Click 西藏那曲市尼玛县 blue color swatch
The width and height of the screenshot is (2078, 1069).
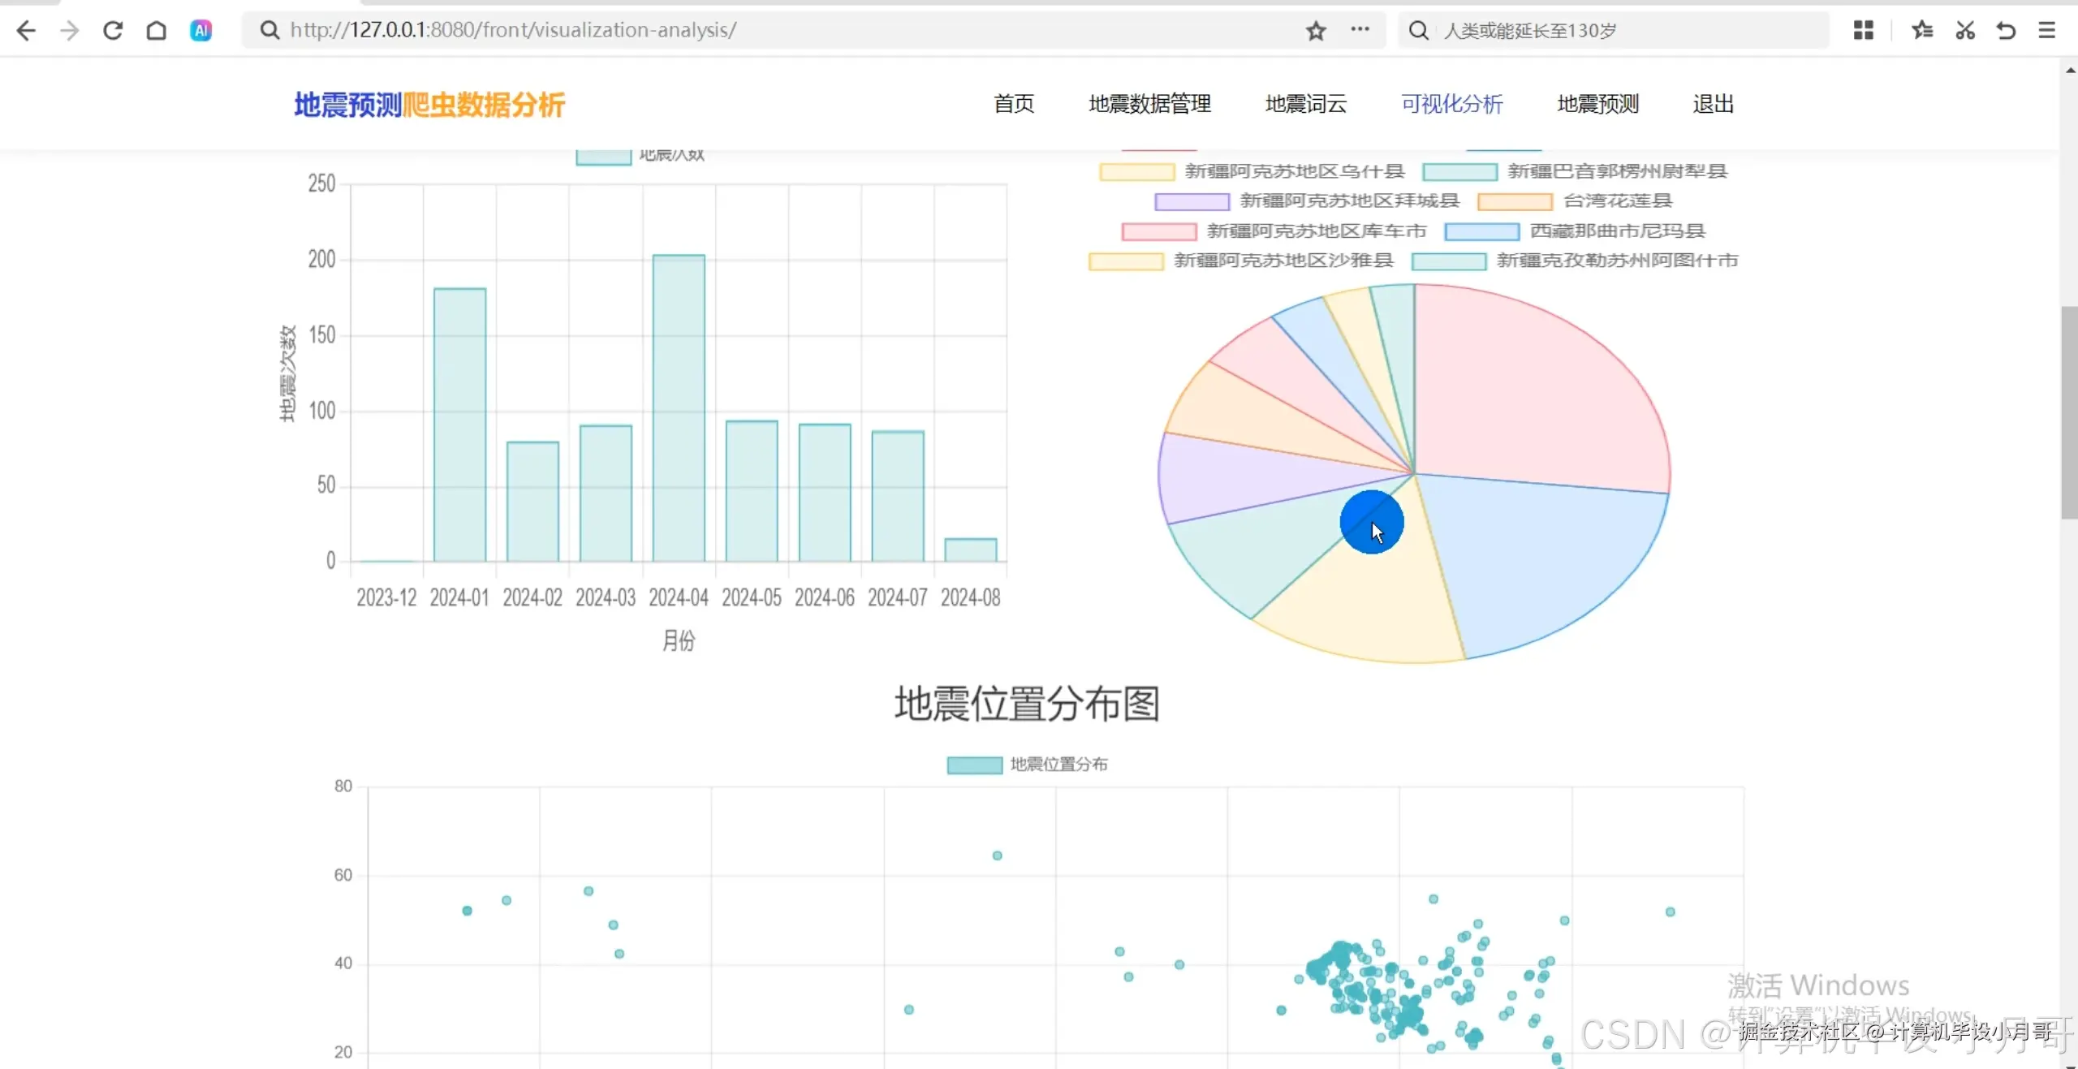(x=1481, y=231)
